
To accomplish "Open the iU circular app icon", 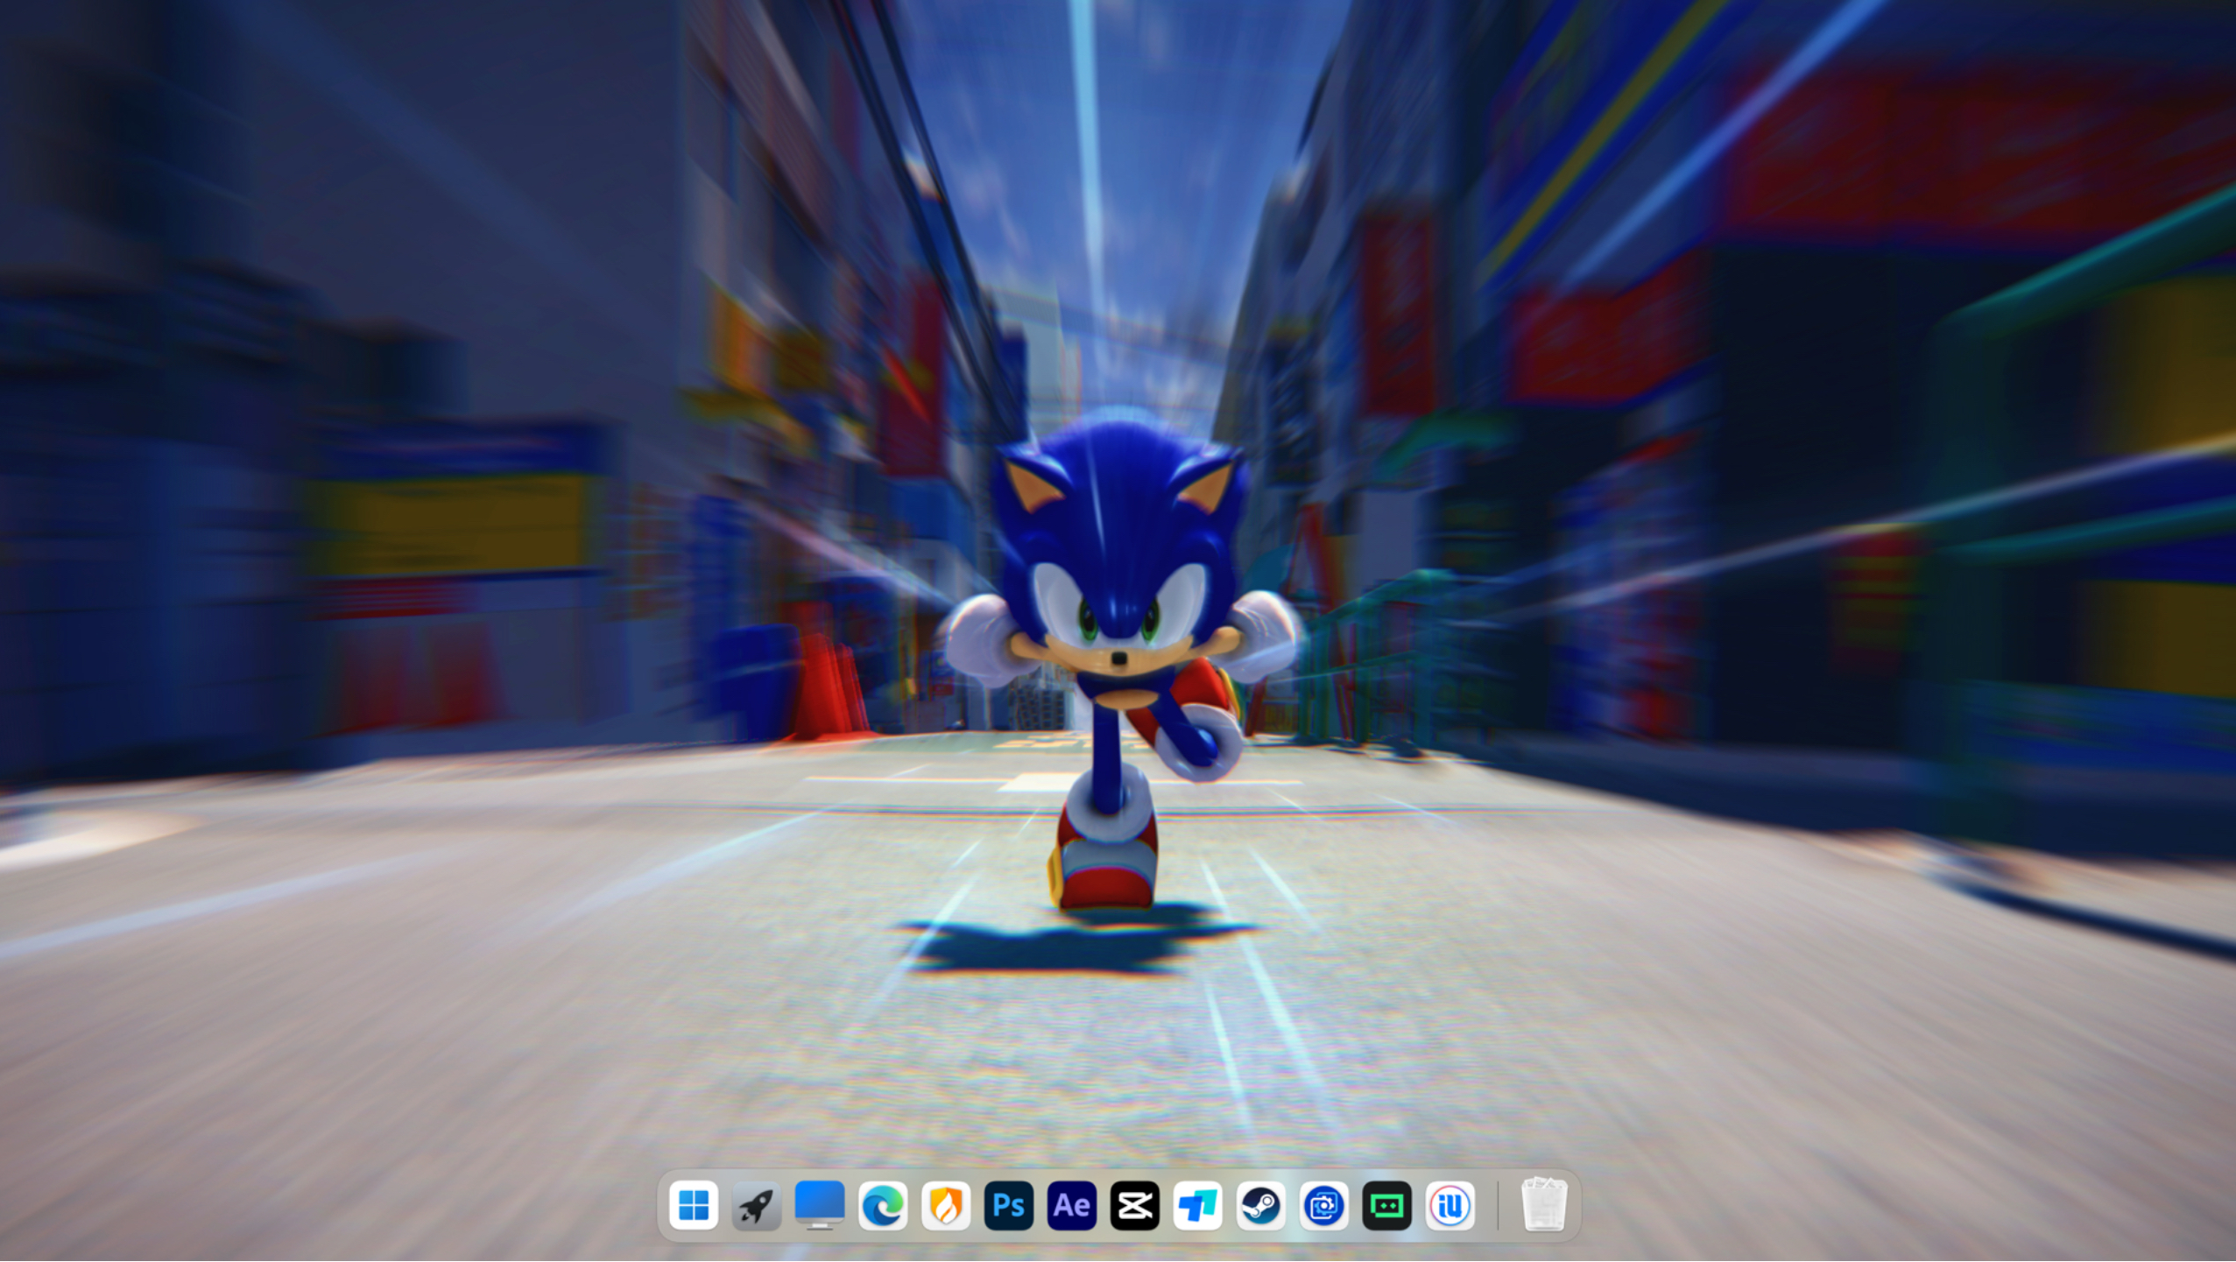I will coord(1450,1206).
